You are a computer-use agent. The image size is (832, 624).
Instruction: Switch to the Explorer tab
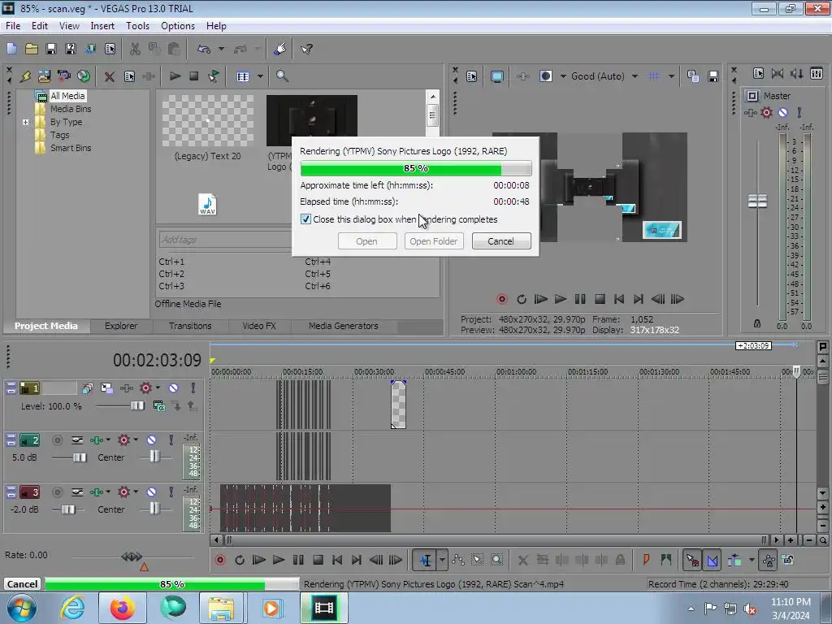click(x=121, y=326)
